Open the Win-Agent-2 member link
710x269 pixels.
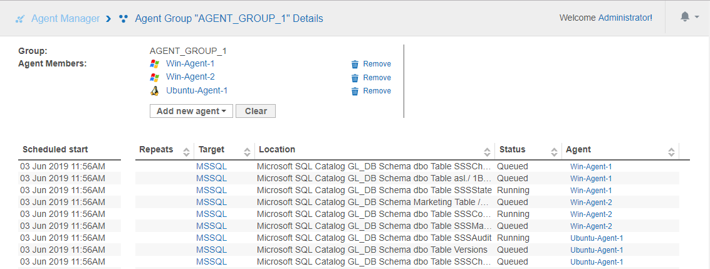191,77
